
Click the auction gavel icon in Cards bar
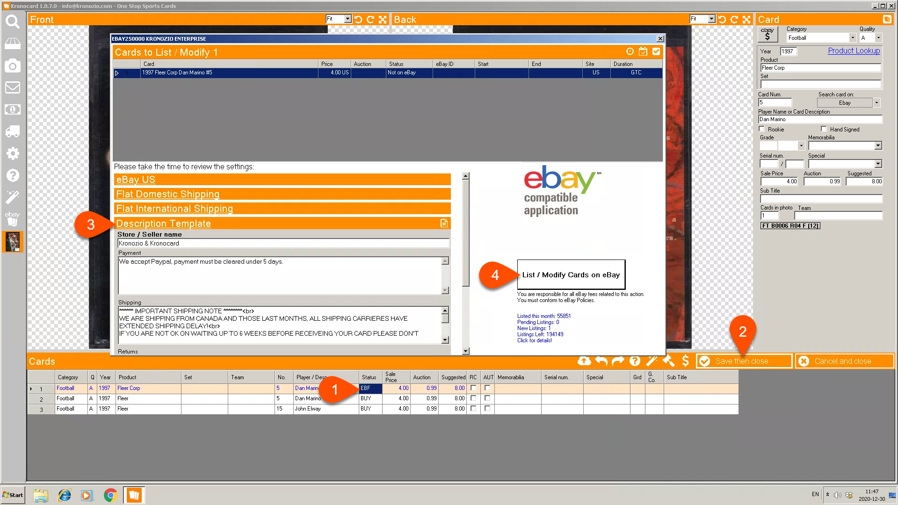coord(669,361)
